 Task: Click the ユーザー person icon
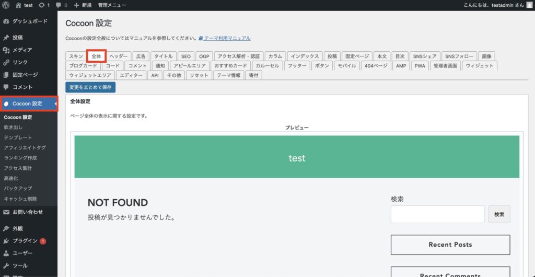6,253
